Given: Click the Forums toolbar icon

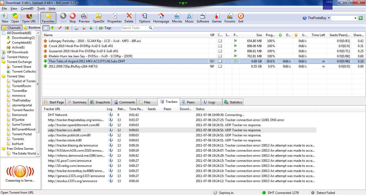Looking at the screenshot, I should [x=230, y=17].
